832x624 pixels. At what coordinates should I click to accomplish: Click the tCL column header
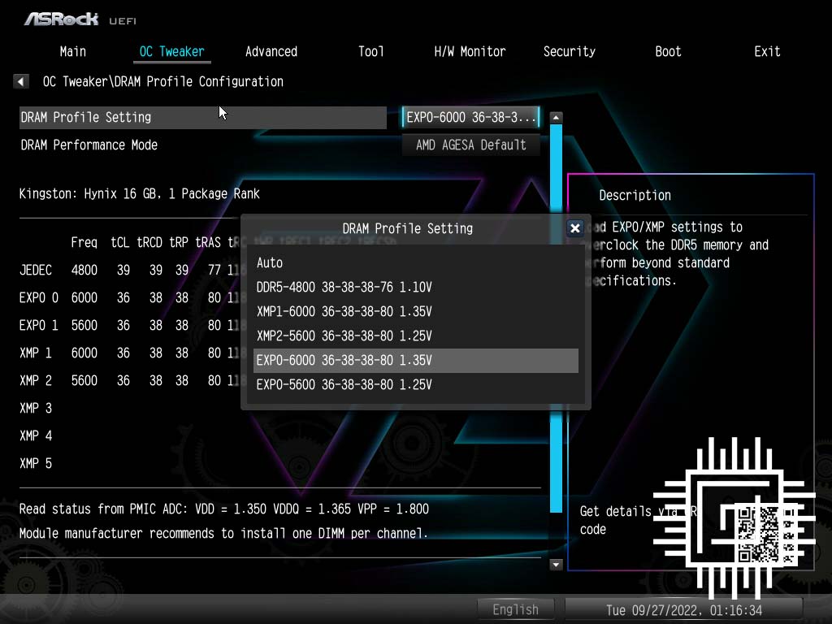tap(120, 242)
